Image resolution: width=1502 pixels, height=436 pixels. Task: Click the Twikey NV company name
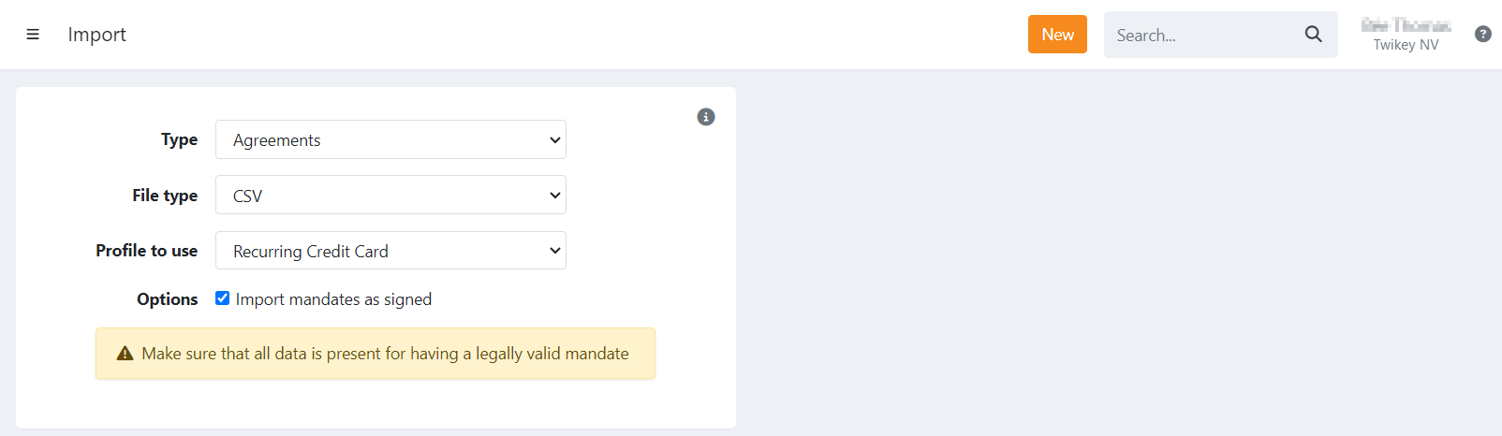point(1406,45)
